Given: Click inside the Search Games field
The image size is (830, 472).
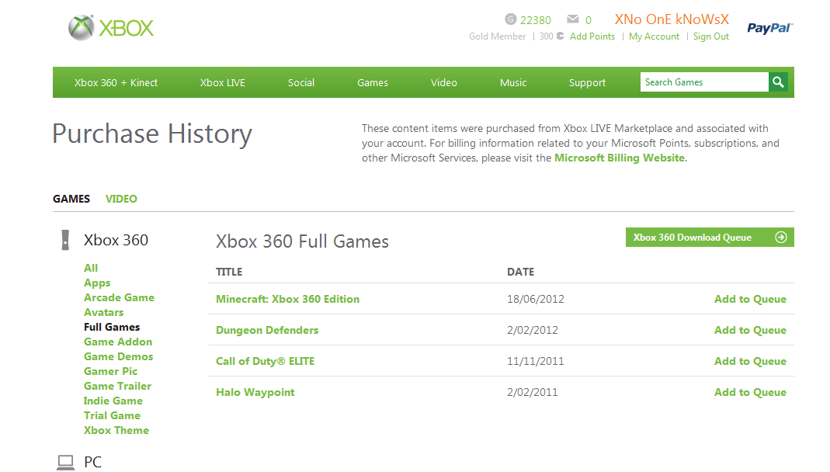Looking at the screenshot, I should 703,82.
